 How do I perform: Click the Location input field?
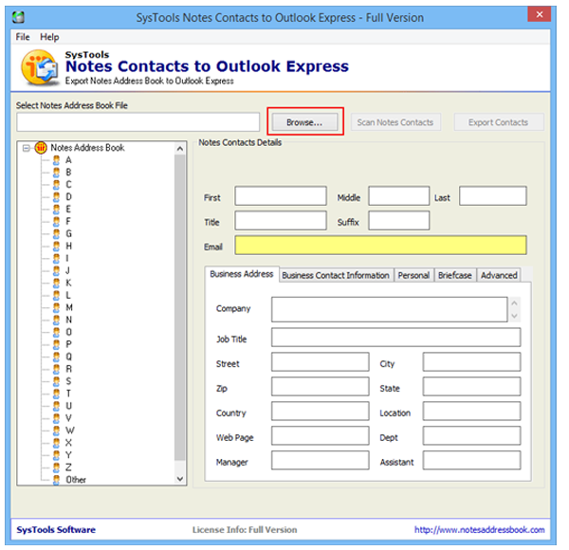click(471, 411)
